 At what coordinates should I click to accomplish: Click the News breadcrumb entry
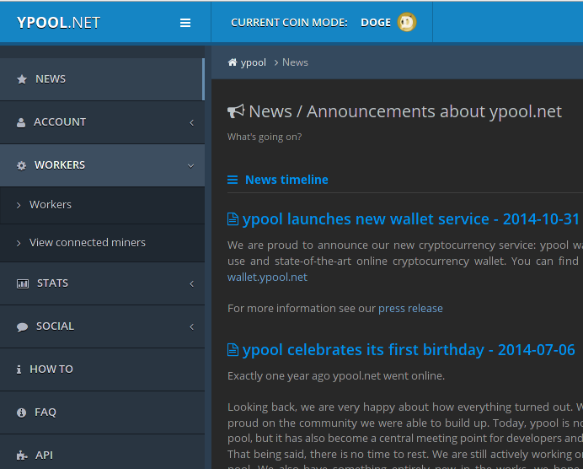click(x=295, y=62)
